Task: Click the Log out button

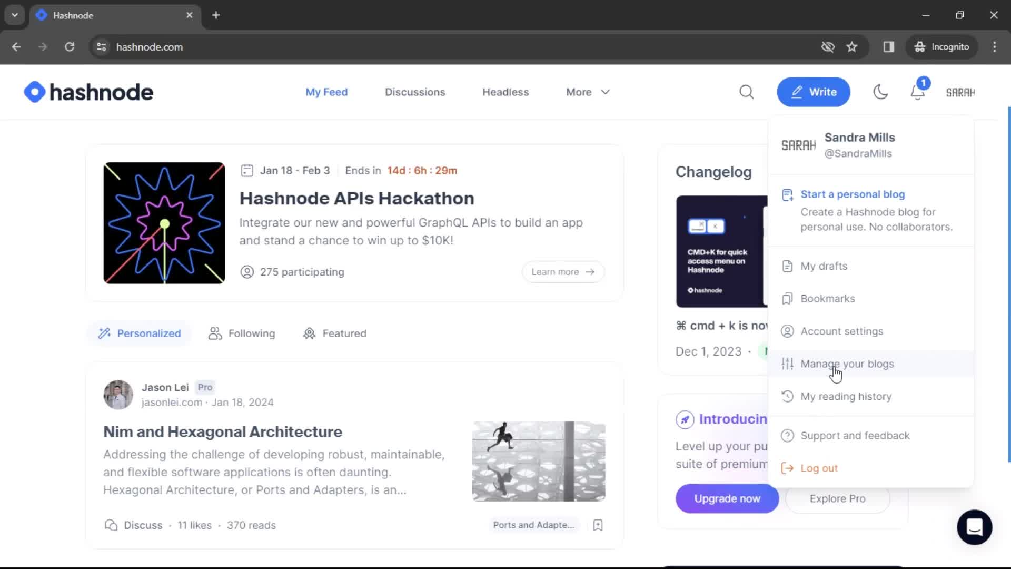Action: click(819, 468)
